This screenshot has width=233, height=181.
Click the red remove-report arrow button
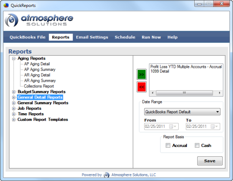142,87
